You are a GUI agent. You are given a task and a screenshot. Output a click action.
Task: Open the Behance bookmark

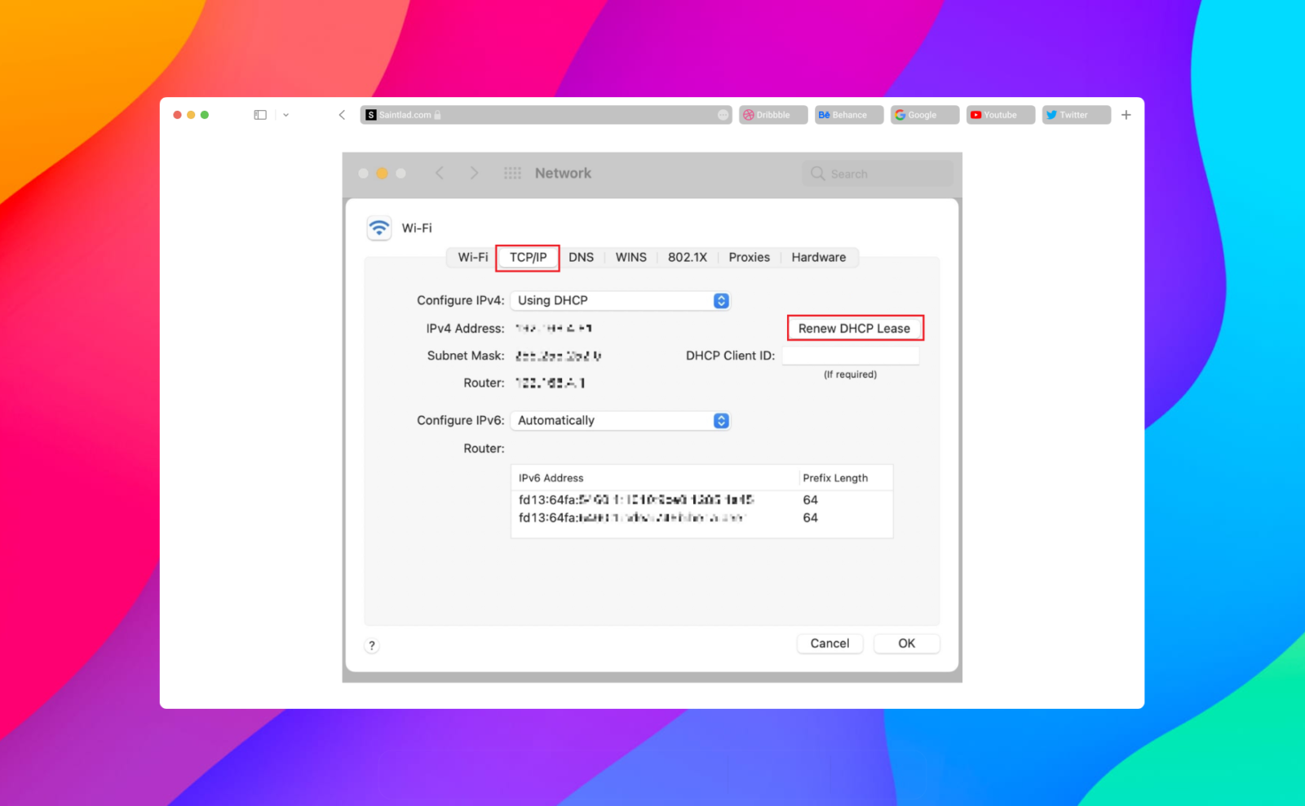(x=847, y=114)
